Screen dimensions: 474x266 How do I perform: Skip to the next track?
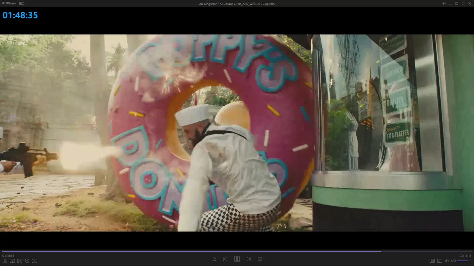pyautogui.click(x=249, y=259)
